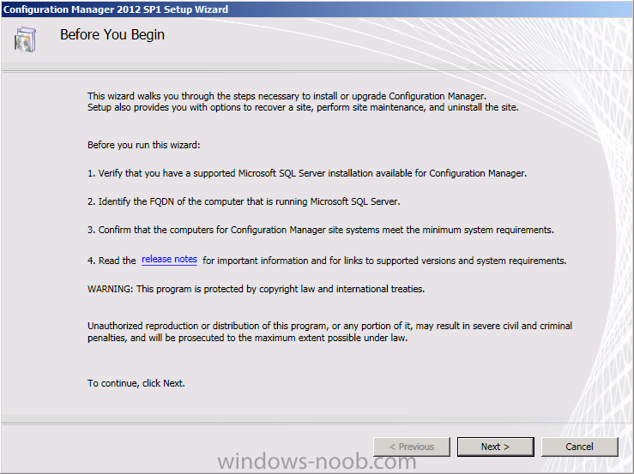
Task: Click the setup wizard disc icon
Action: 26,39
